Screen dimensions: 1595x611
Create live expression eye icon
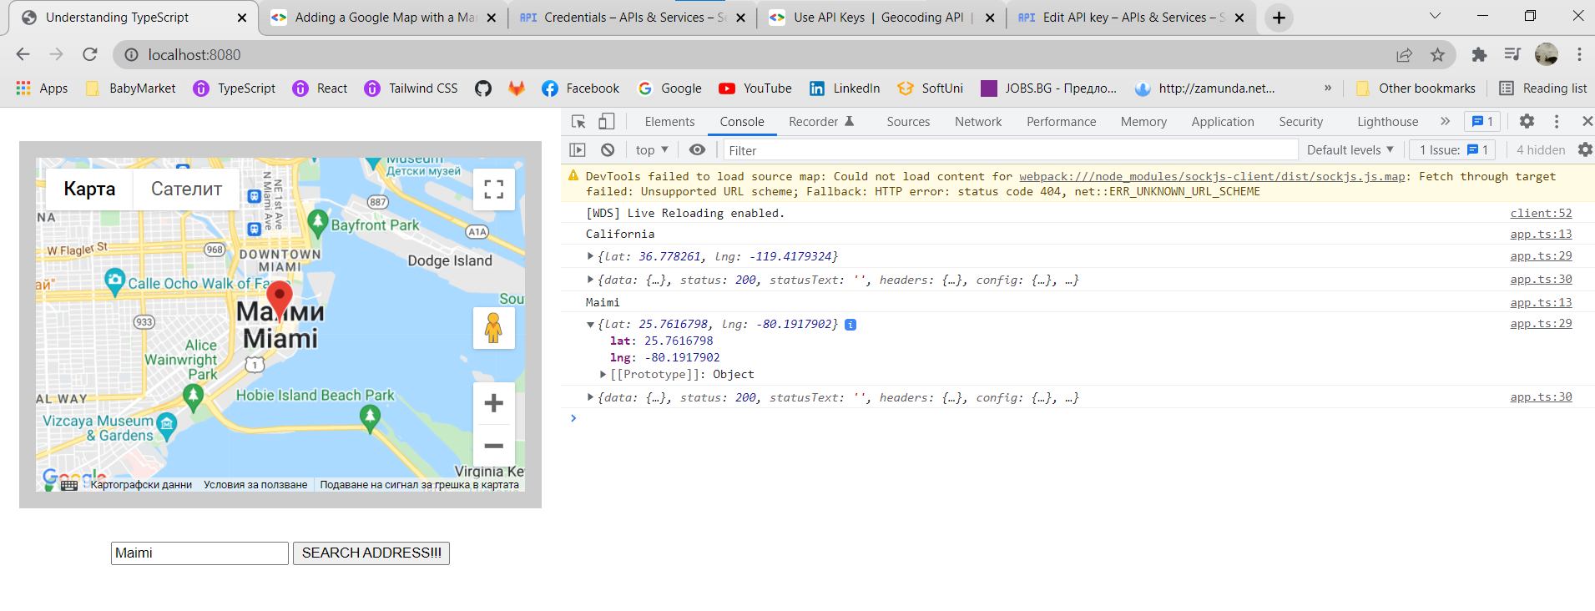697,150
